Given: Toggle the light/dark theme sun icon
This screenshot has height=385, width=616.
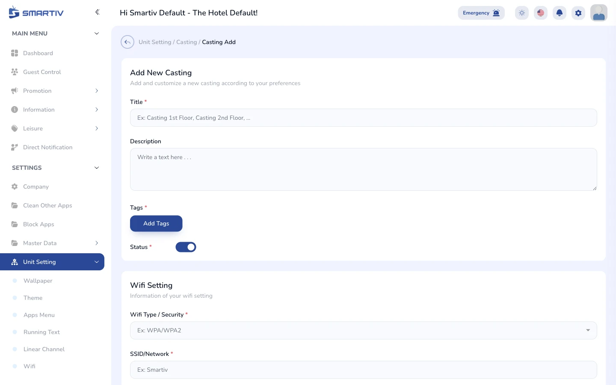Looking at the screenshot, I should [x=522, y=13].
